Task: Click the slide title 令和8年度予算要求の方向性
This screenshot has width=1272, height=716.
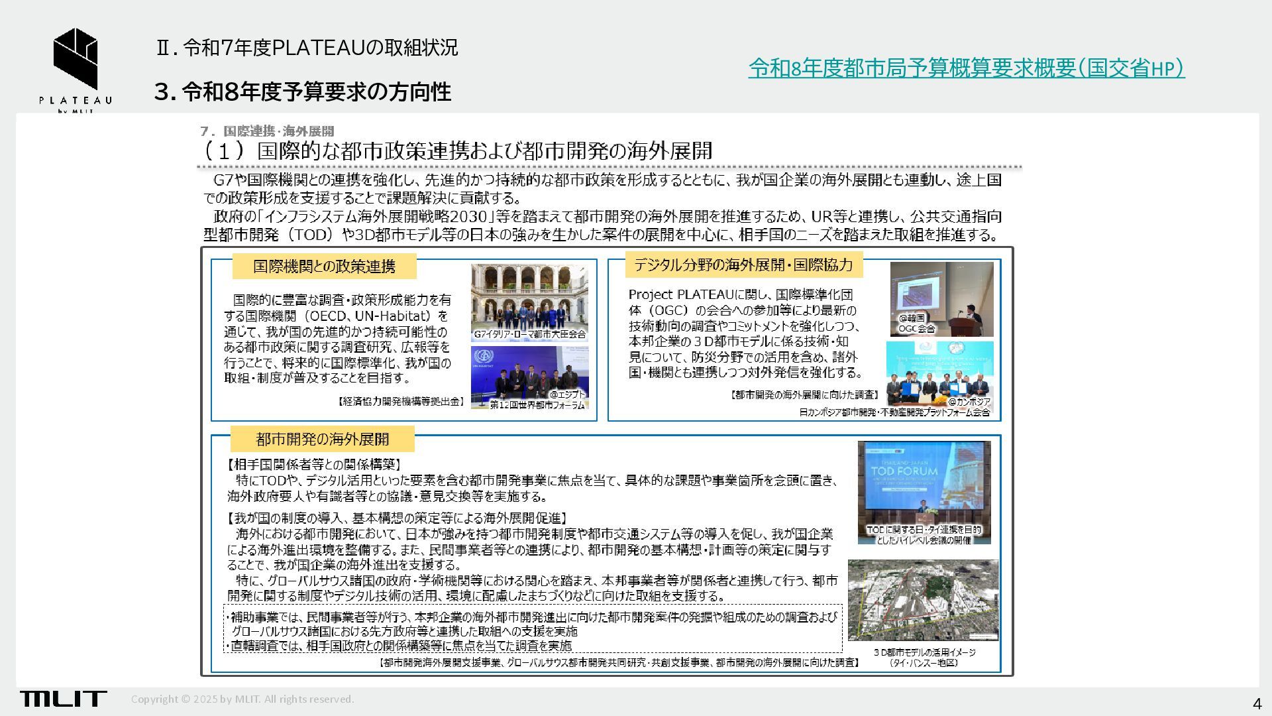Action: click(x=302, y=91)
